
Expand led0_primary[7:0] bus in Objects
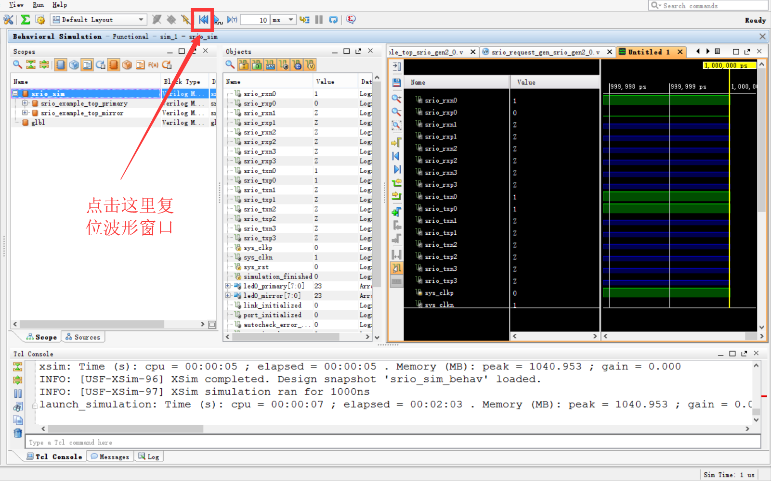click(228, 286)
